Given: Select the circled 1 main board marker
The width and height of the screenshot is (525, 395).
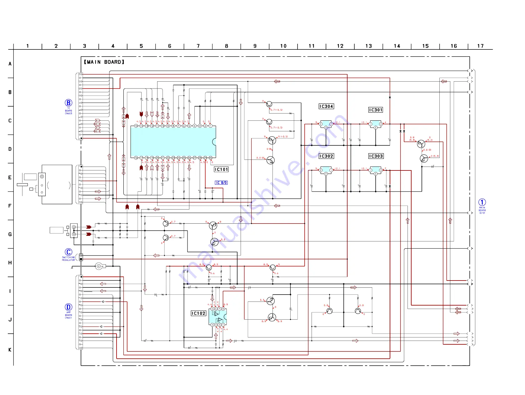Looking at the screenshot, I should (x=482, y=202).
